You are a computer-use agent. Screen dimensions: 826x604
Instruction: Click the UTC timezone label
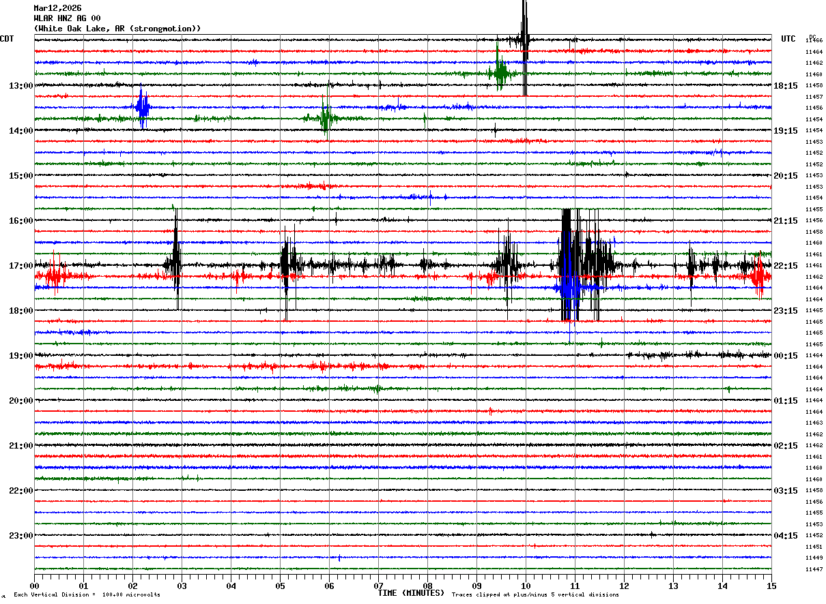coord(788,39)
